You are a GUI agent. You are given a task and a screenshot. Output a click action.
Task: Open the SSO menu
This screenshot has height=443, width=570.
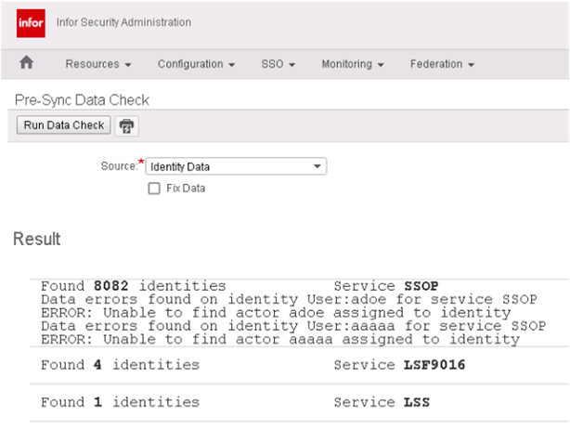click(x=279, y=64)
